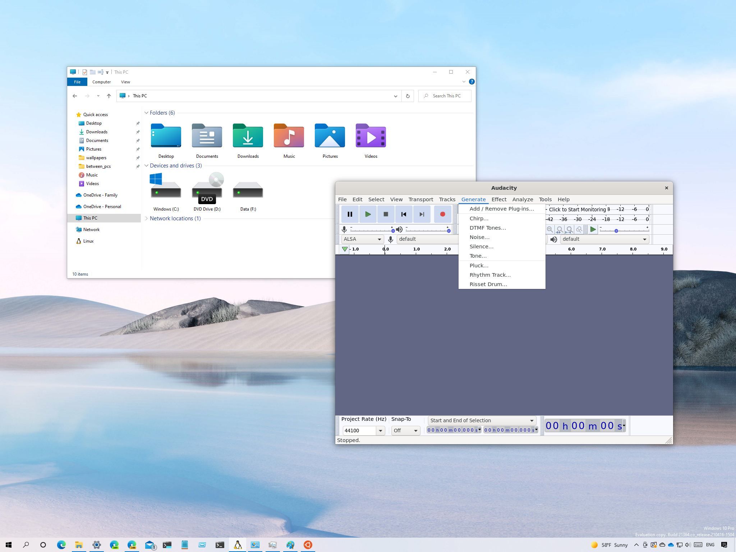This screenshot has height=552, width=736.
Task: Click the speaker icon next to playback device
Action: pos(553,239)
